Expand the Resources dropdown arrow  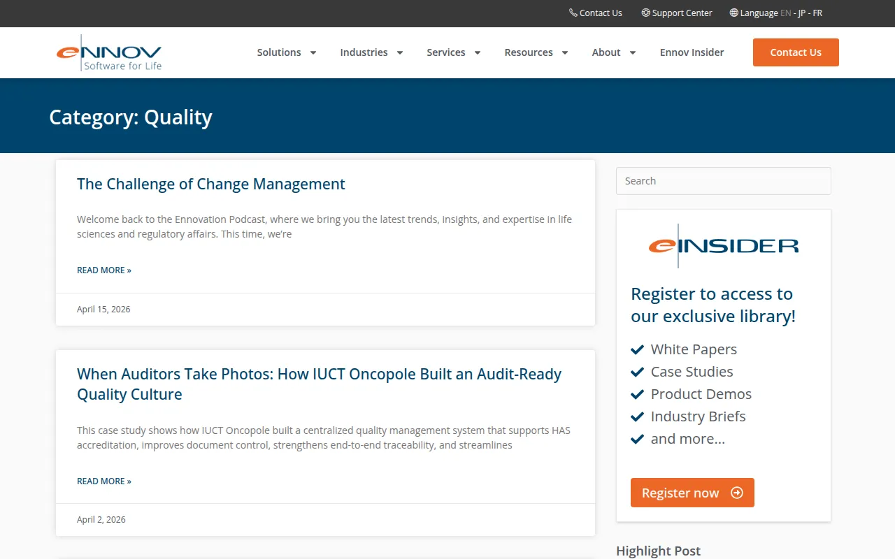tap(565, 52)
